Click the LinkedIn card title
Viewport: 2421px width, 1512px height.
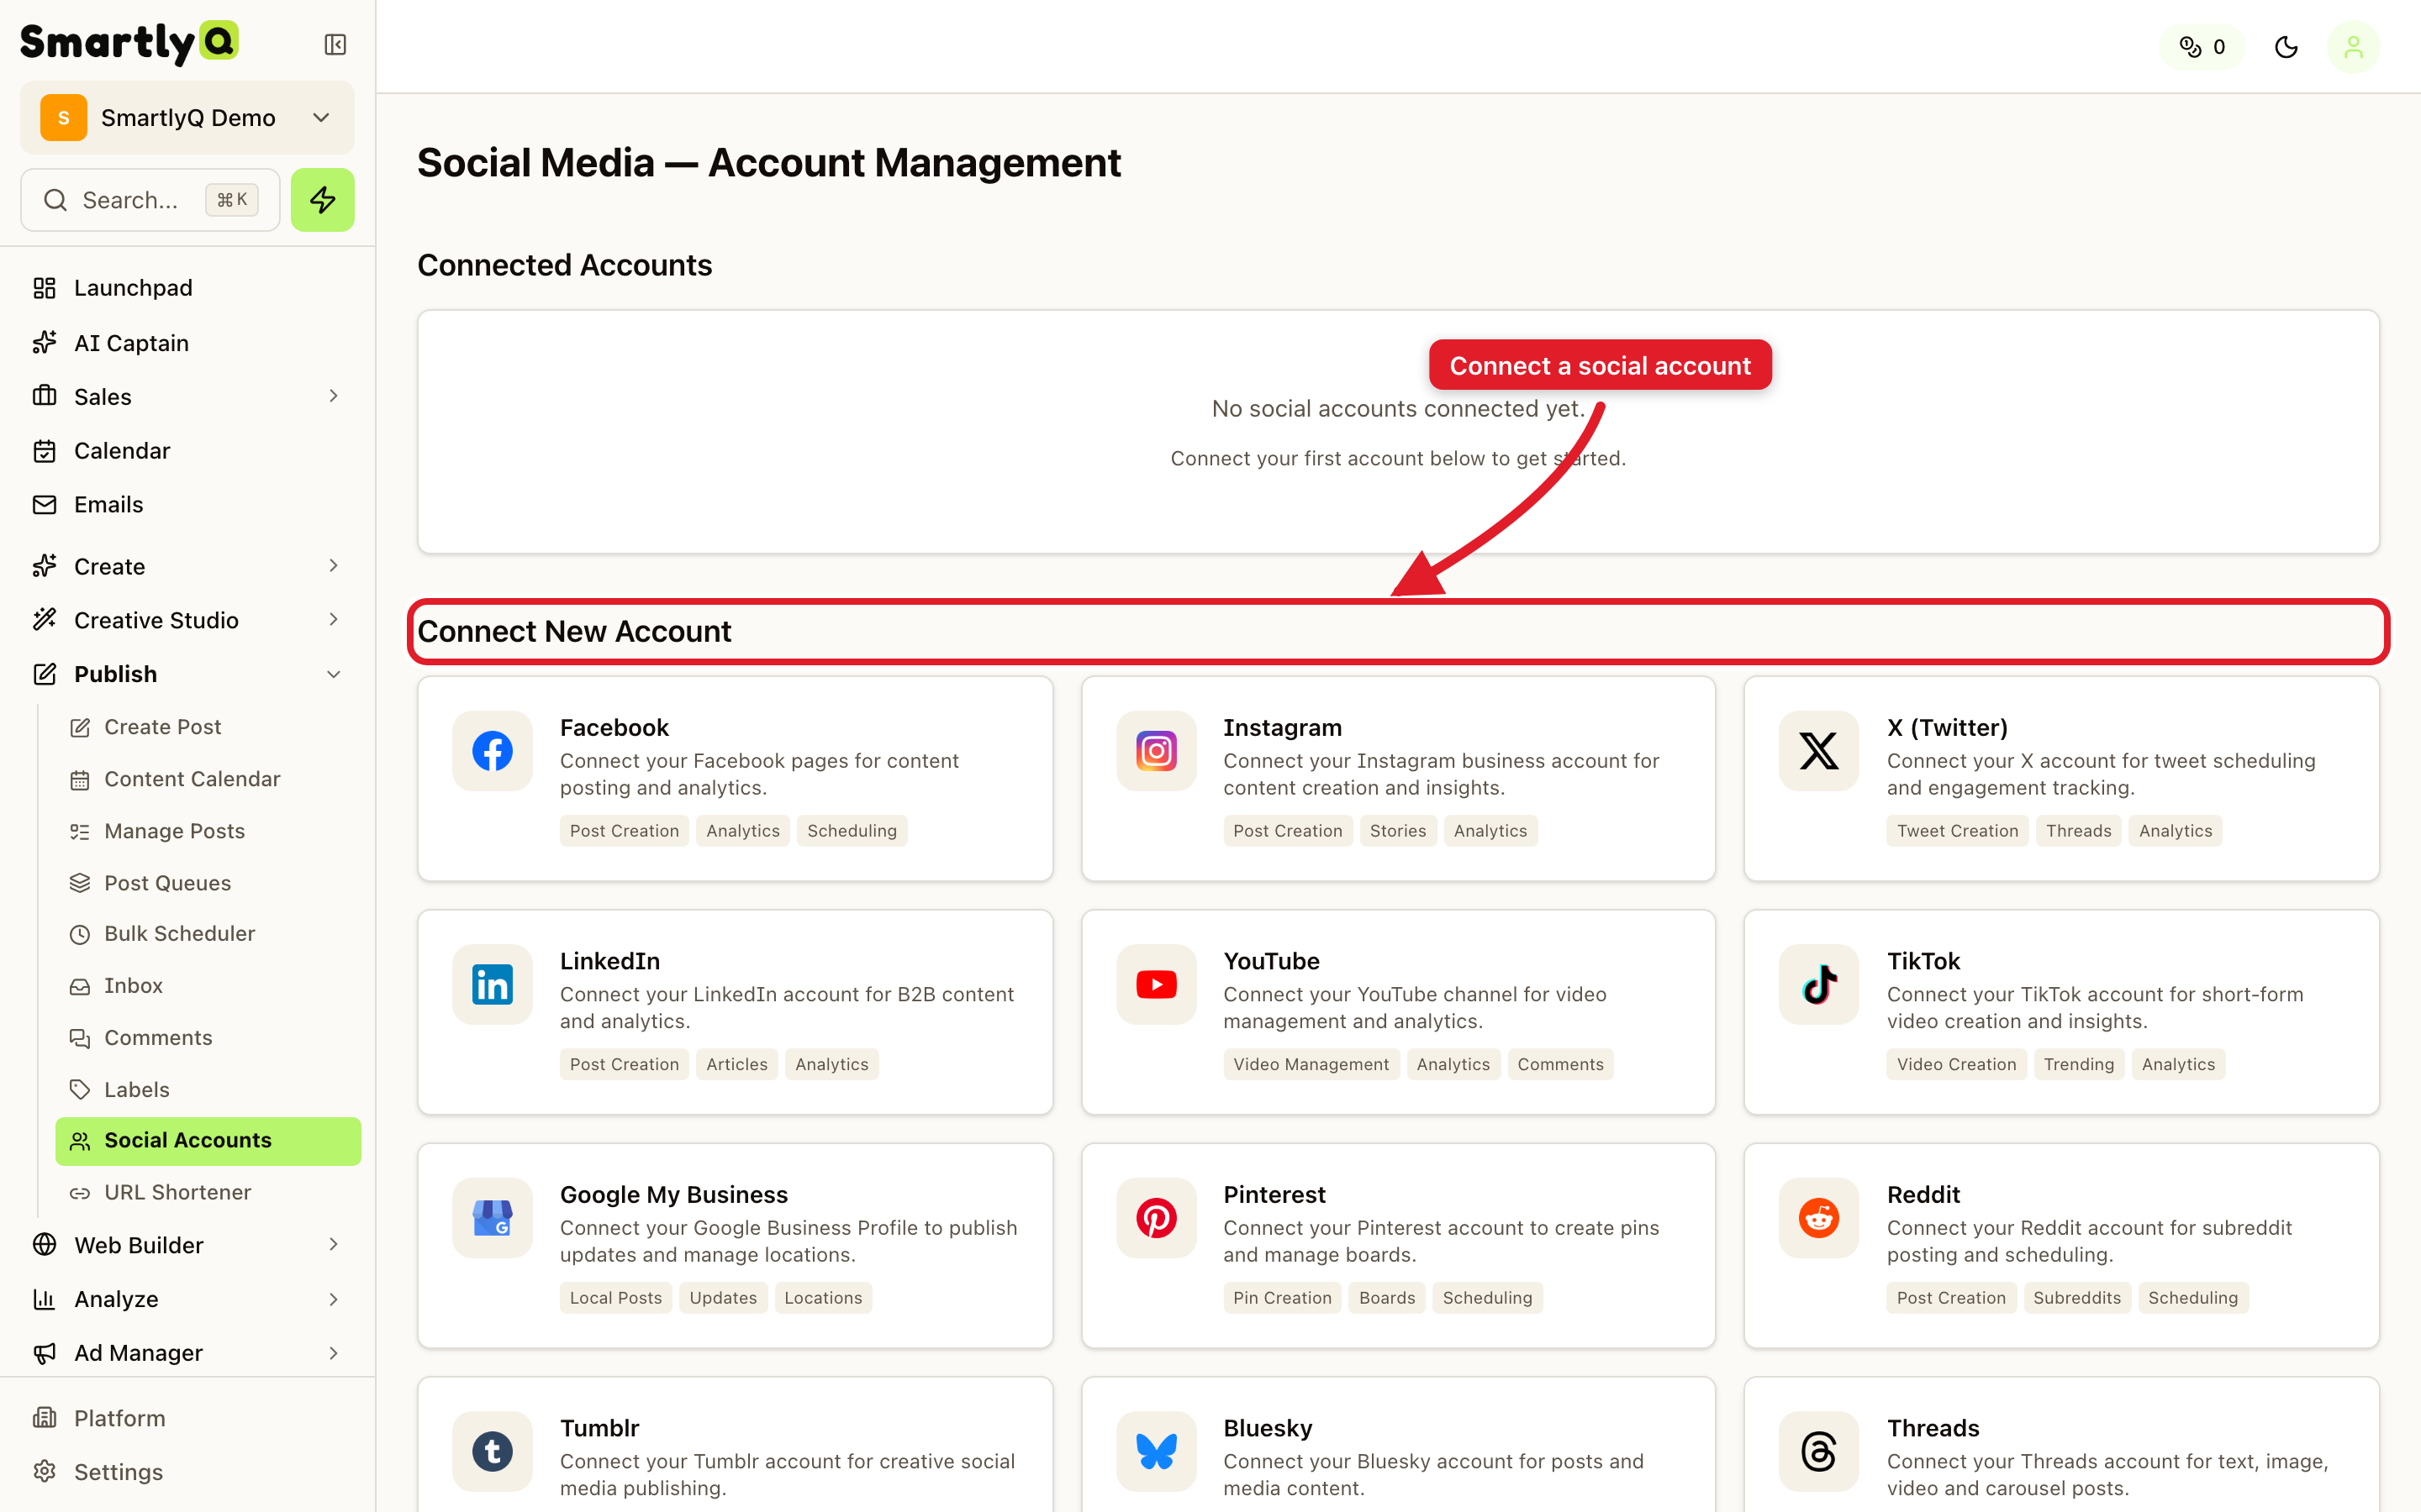(610, 961)
